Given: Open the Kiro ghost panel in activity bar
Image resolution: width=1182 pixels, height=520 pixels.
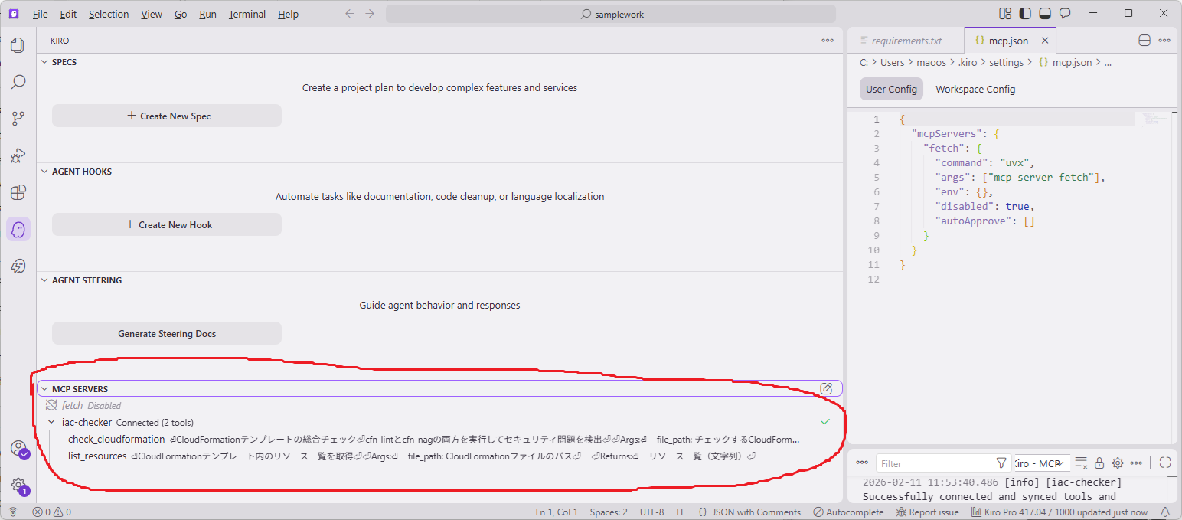Looking at the screenshot, I should [18, 229].
